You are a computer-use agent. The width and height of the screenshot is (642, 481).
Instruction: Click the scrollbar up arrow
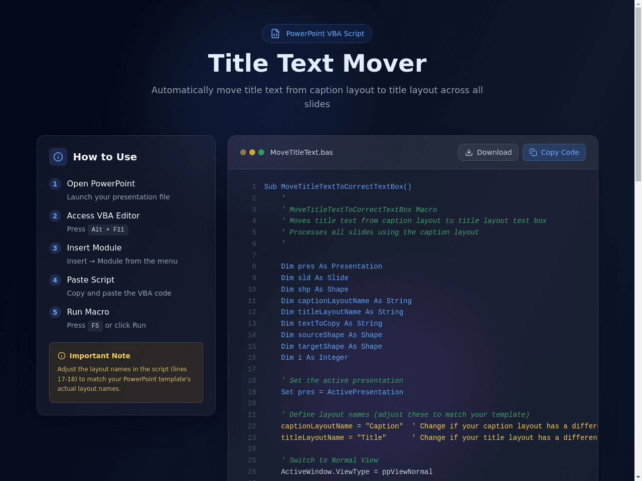638,4
